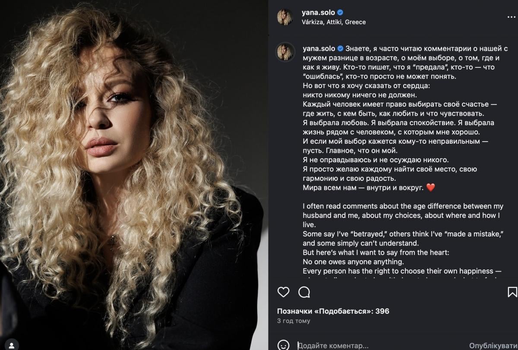
Task: Click the avatar next to the caption
Action: tap(285, 52)
